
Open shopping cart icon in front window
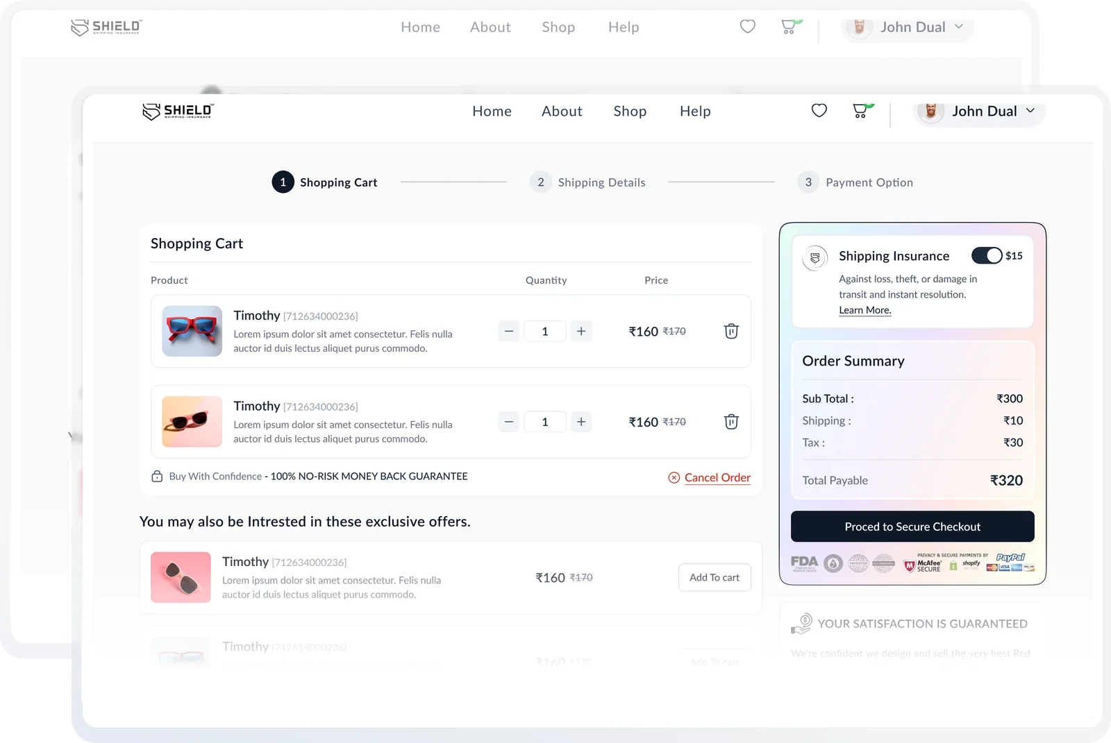[861, 110]
